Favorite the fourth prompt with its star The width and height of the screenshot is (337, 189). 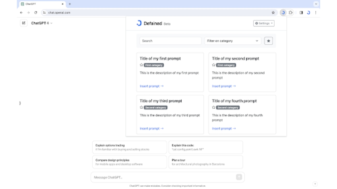tap(214, 107)
